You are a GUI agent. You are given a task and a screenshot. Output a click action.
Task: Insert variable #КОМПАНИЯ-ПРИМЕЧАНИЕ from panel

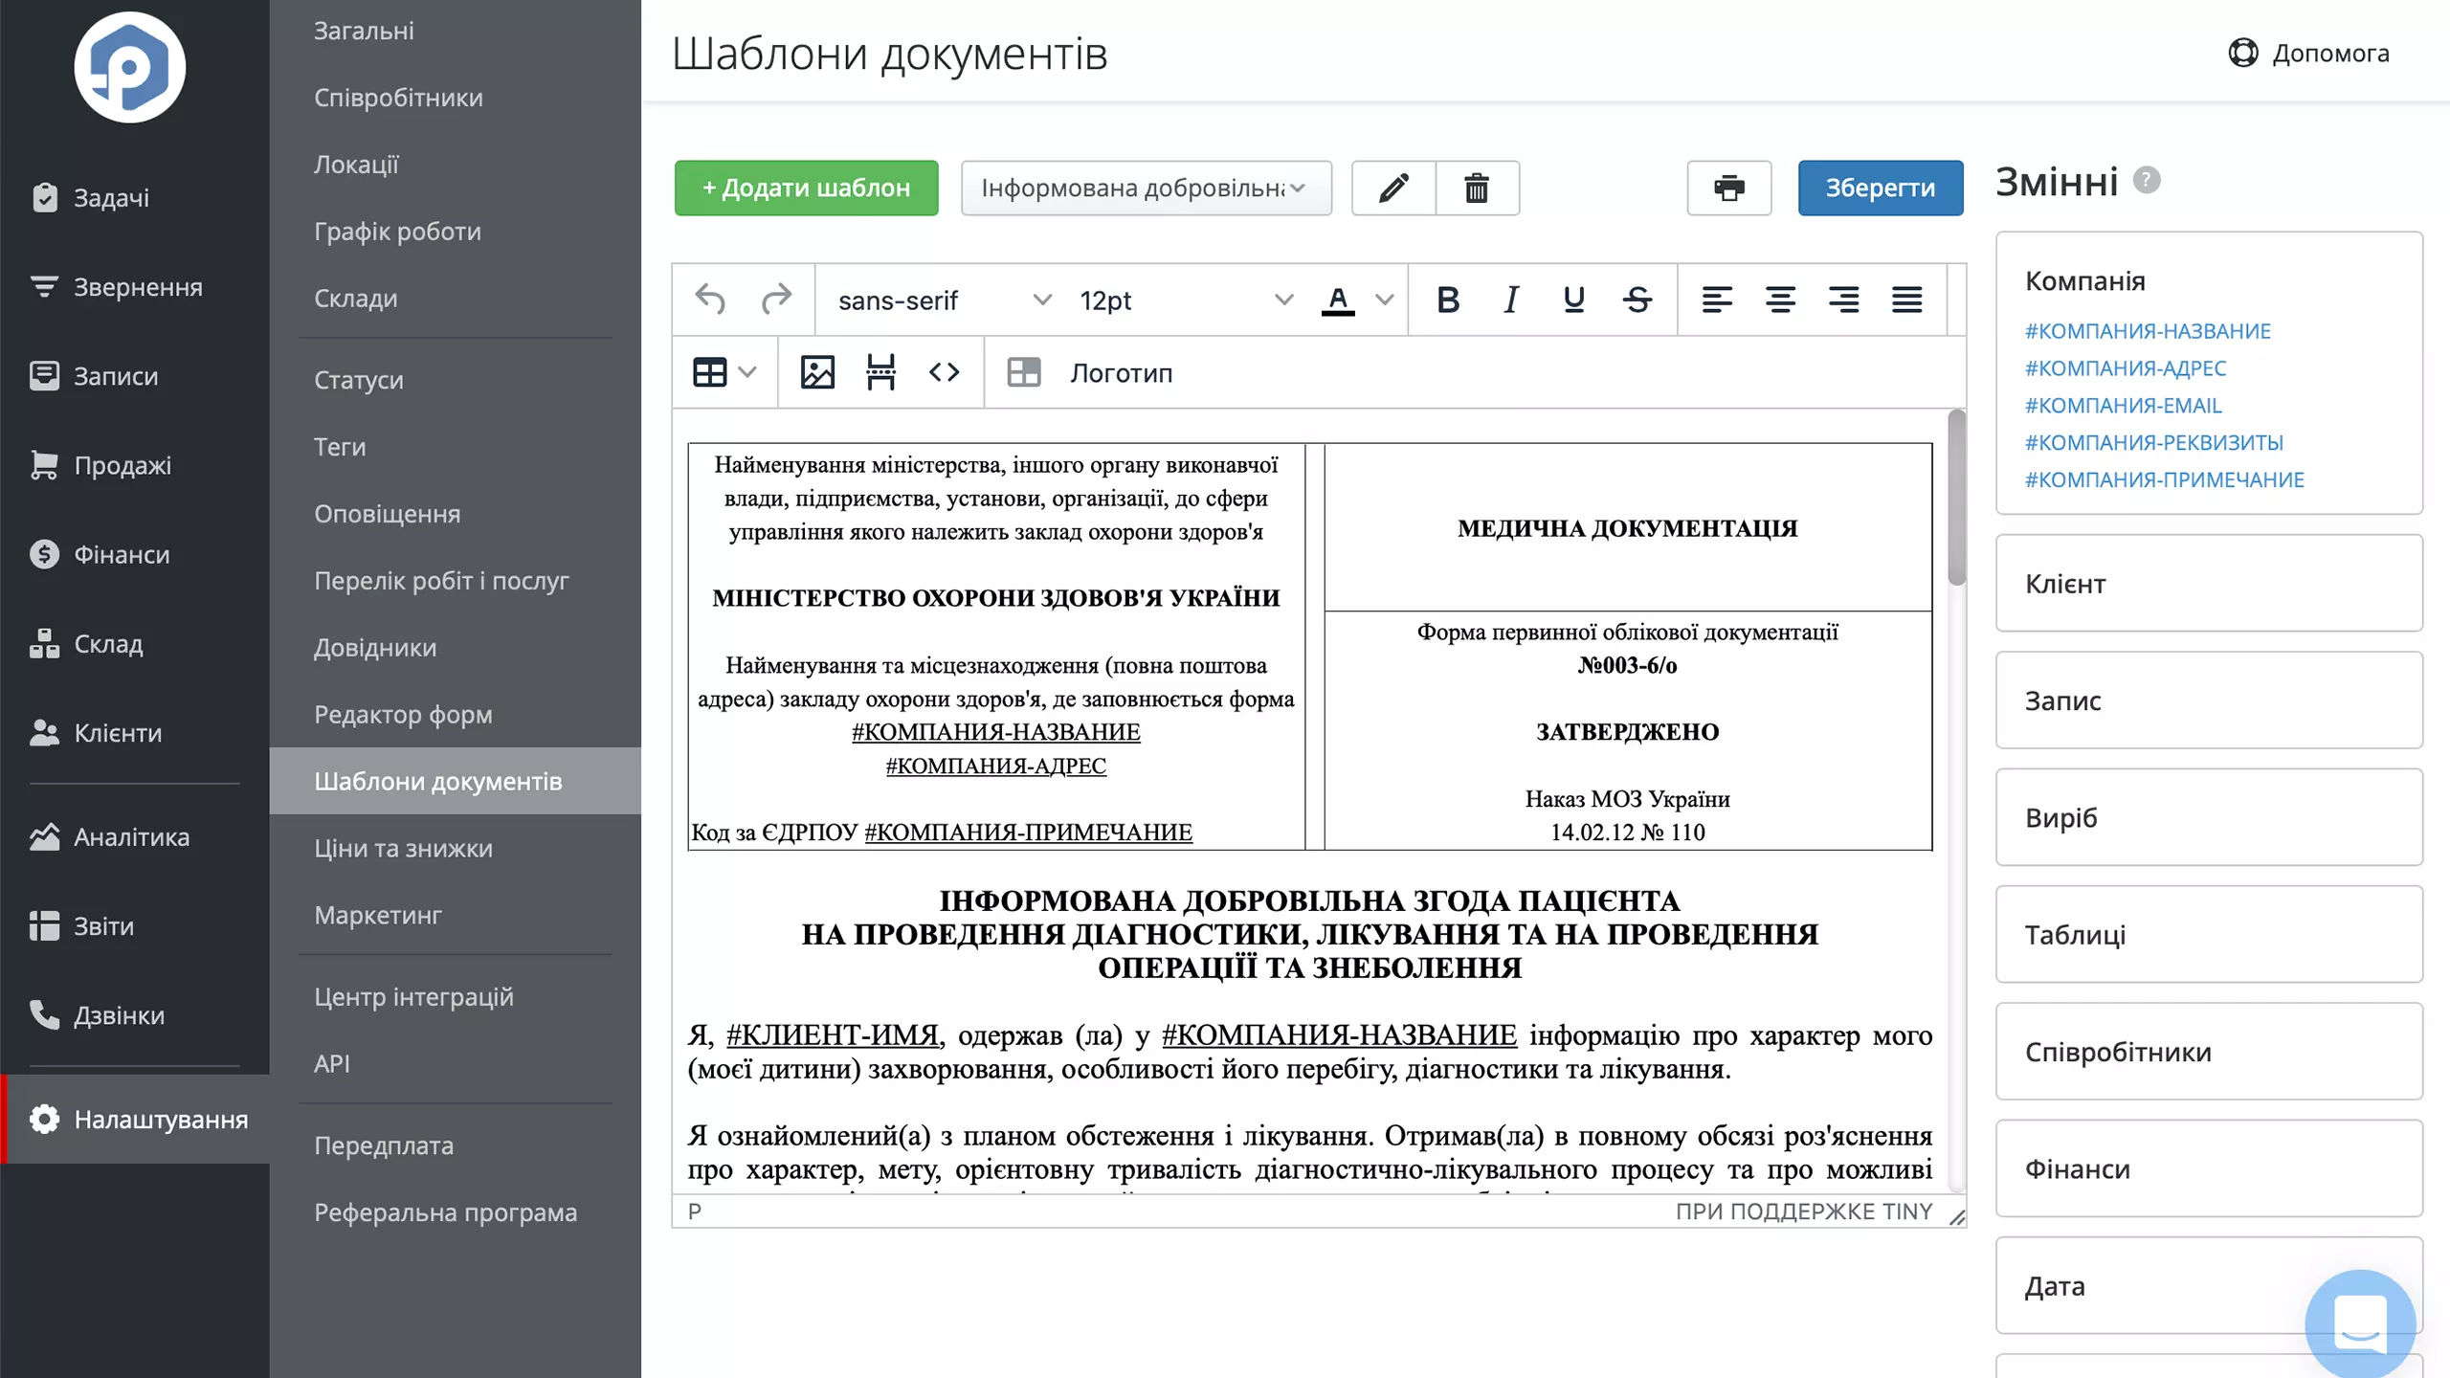pos(2165,479)
